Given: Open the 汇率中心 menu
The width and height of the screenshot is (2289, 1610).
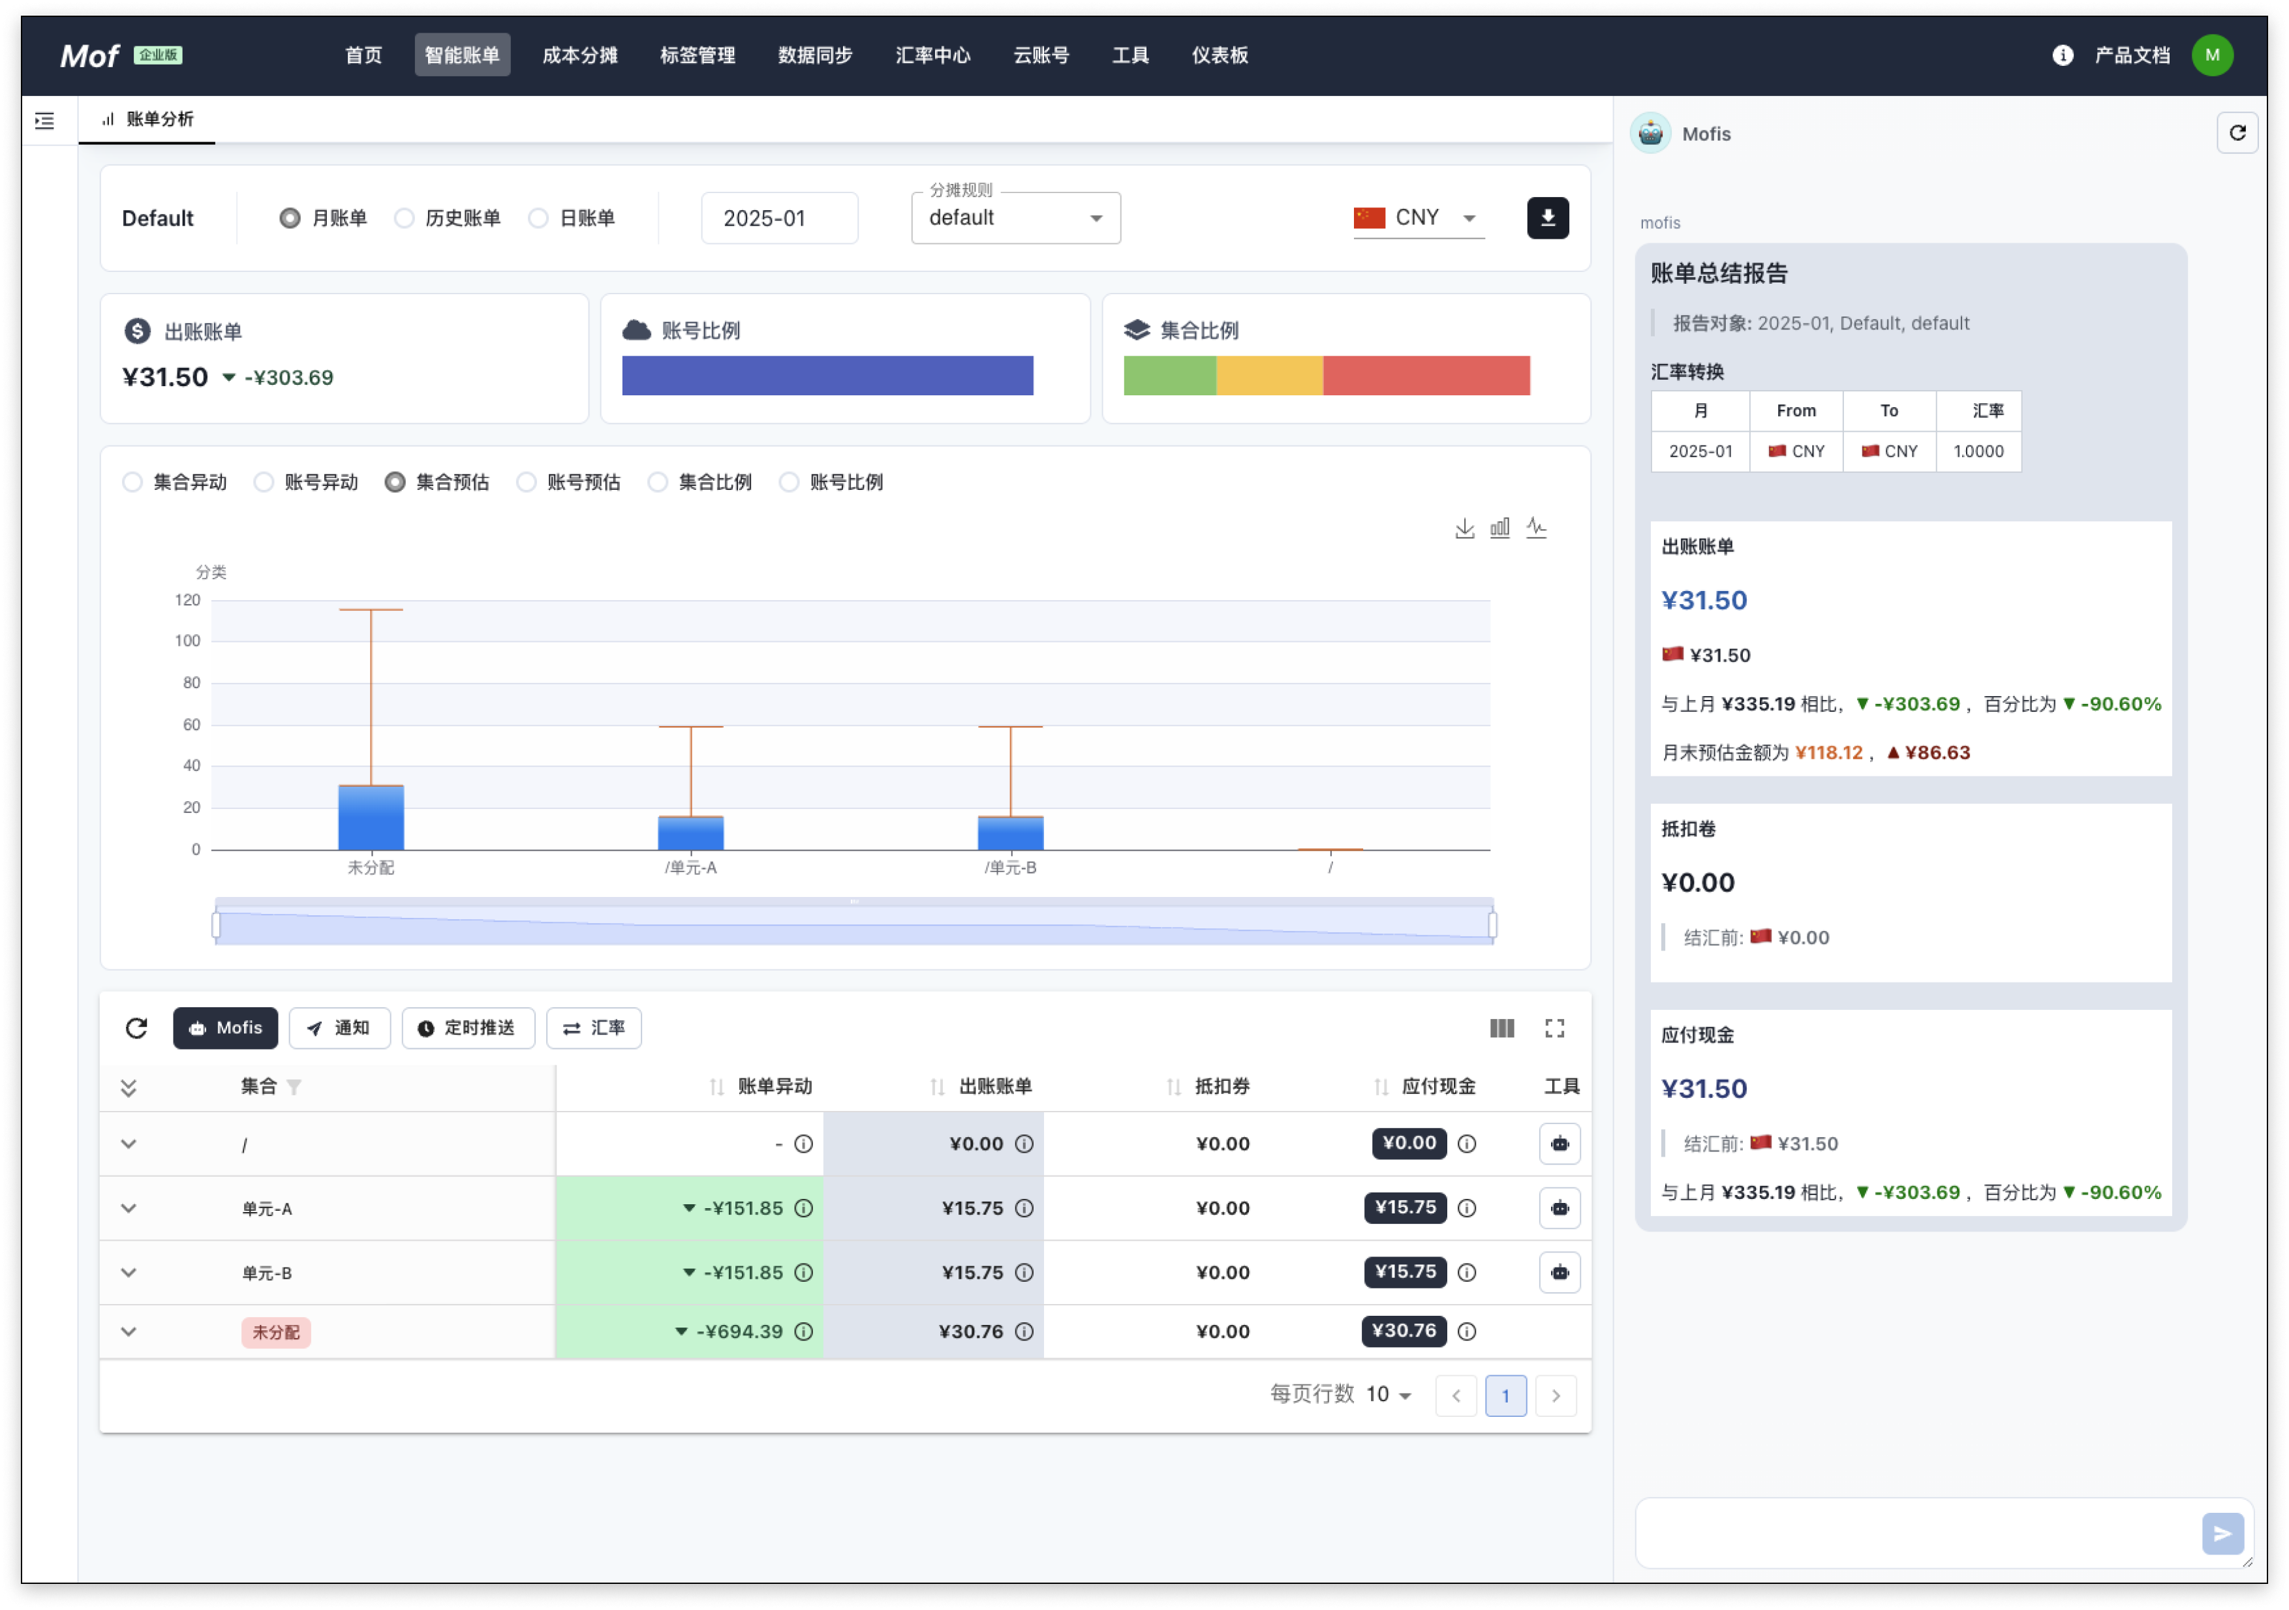Looking at the screenshot, I should 932,55.
